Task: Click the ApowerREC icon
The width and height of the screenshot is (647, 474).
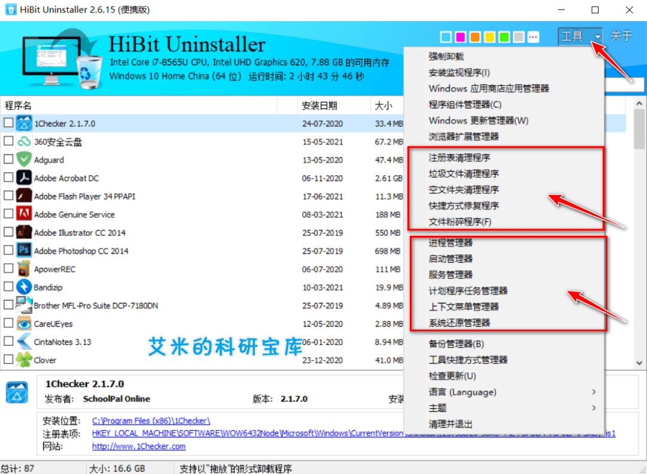Action: pos(24,269)
